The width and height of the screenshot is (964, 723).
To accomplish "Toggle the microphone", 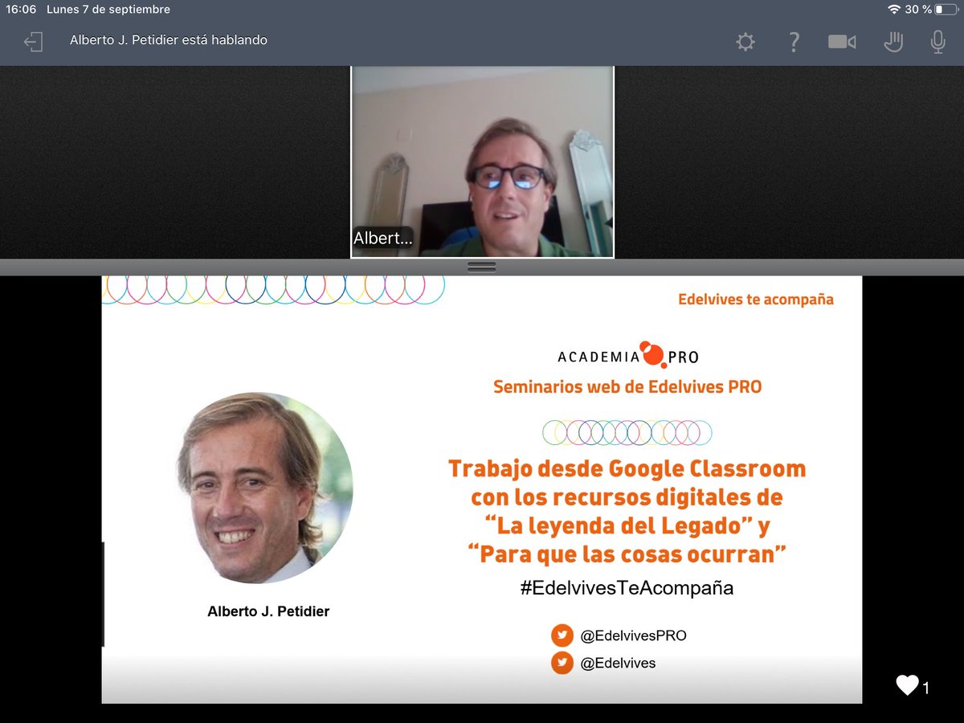I will click(x=937, y=42).
